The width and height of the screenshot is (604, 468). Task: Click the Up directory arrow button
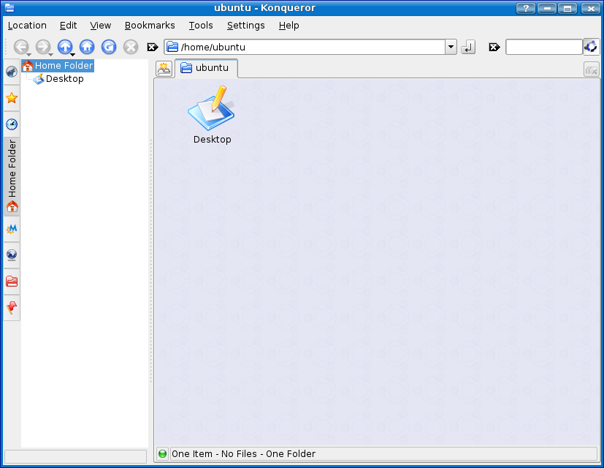coord(64,47)
